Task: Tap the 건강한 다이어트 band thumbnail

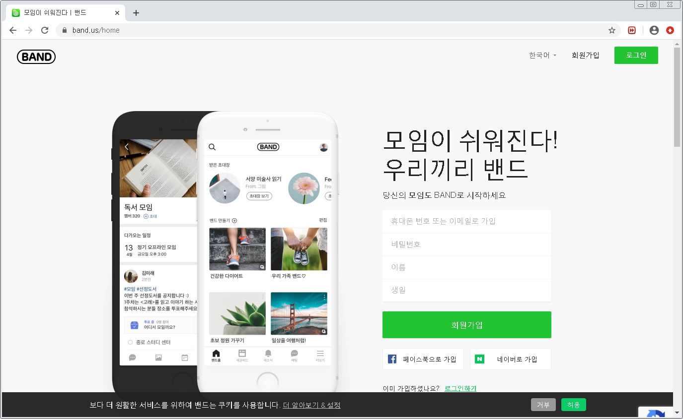Action: pos(237,249)
